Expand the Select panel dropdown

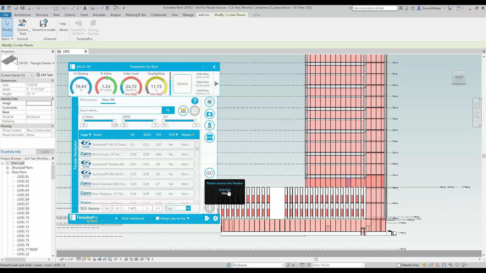(x=7, y=39)
